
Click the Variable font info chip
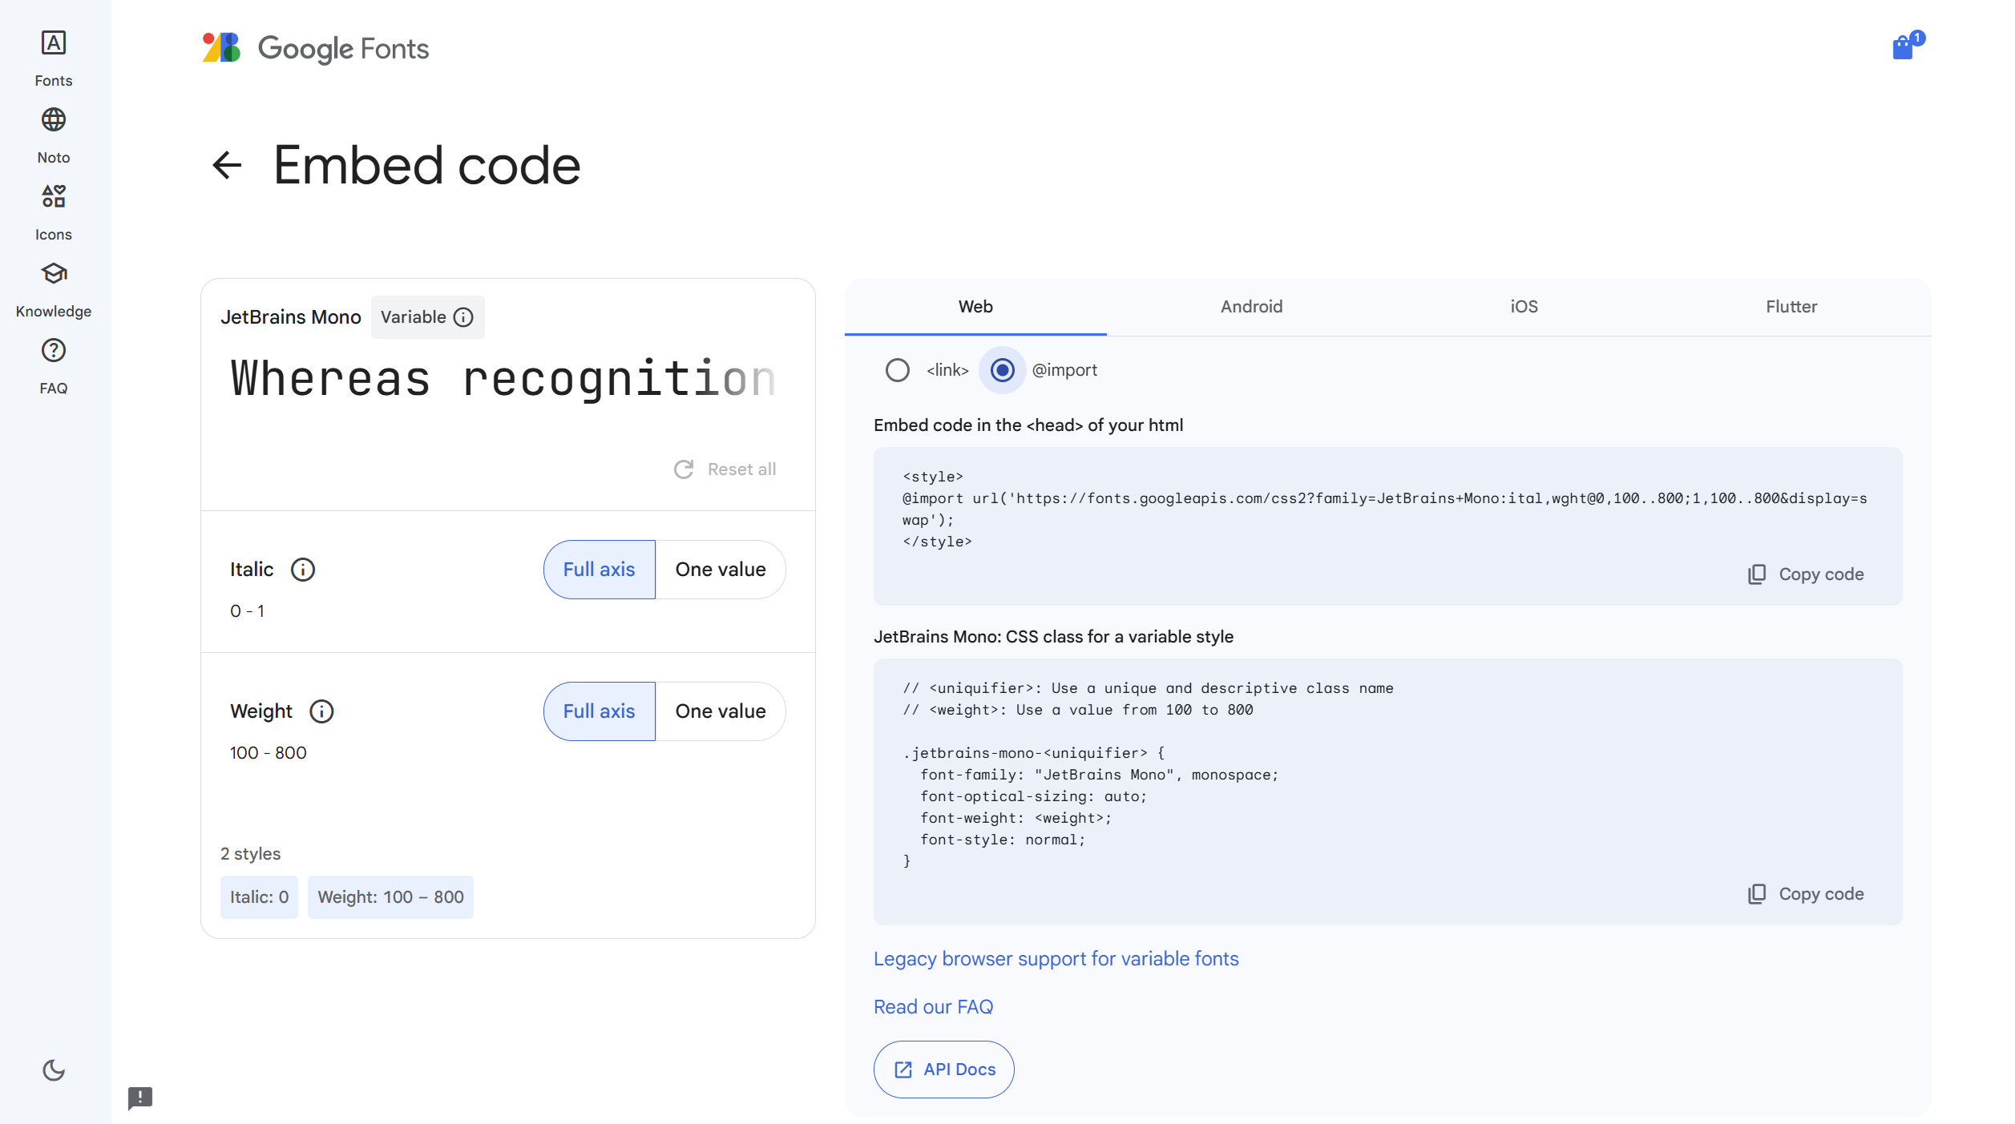(427, 317)
